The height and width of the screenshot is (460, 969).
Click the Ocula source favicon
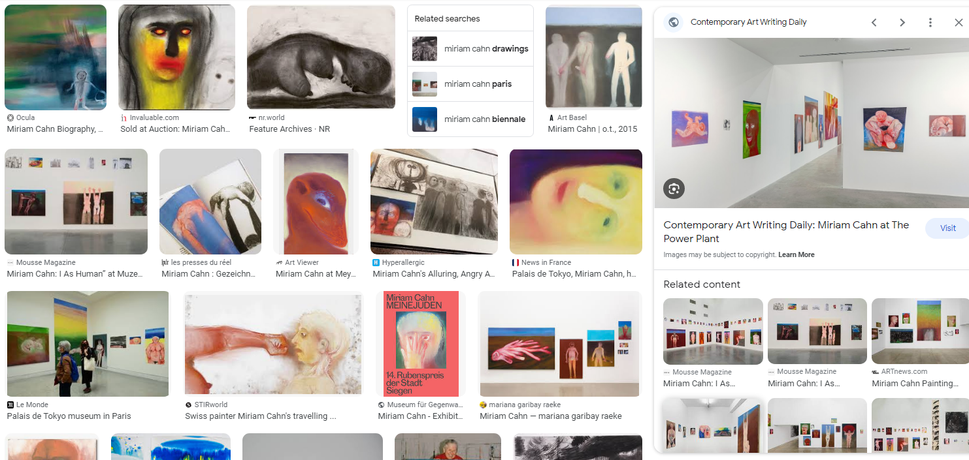click(10, 117)
